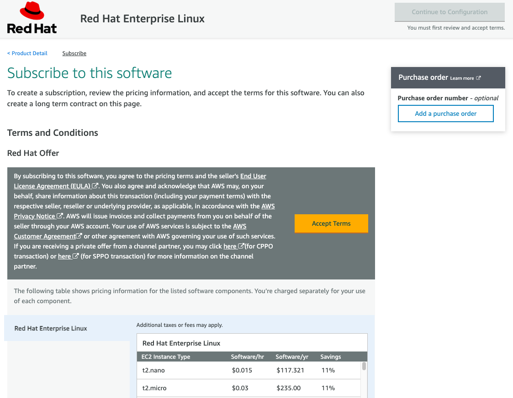
Task: Click the EC2 Instance Type column header
Action: (165, 357)
